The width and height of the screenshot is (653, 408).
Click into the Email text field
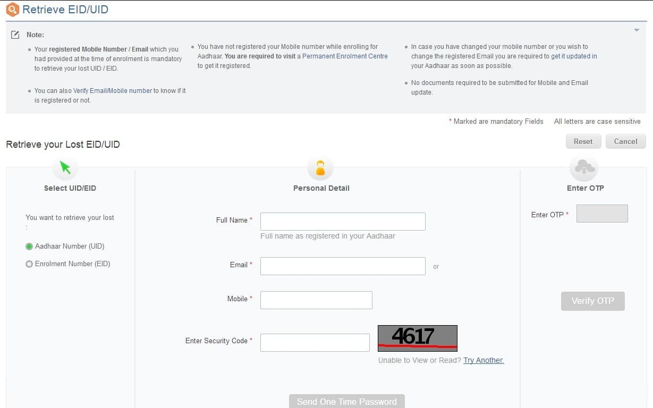343,266
